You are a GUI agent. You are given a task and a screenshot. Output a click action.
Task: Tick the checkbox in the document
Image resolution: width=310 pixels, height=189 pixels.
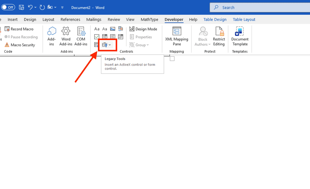[172, 59]
